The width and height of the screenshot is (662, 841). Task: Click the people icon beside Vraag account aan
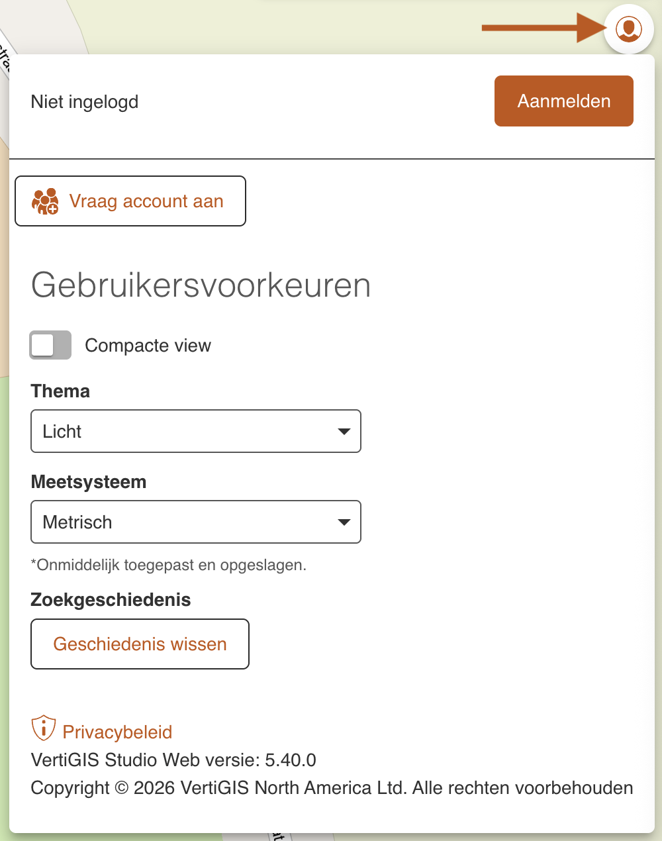(x=45, y=201)
